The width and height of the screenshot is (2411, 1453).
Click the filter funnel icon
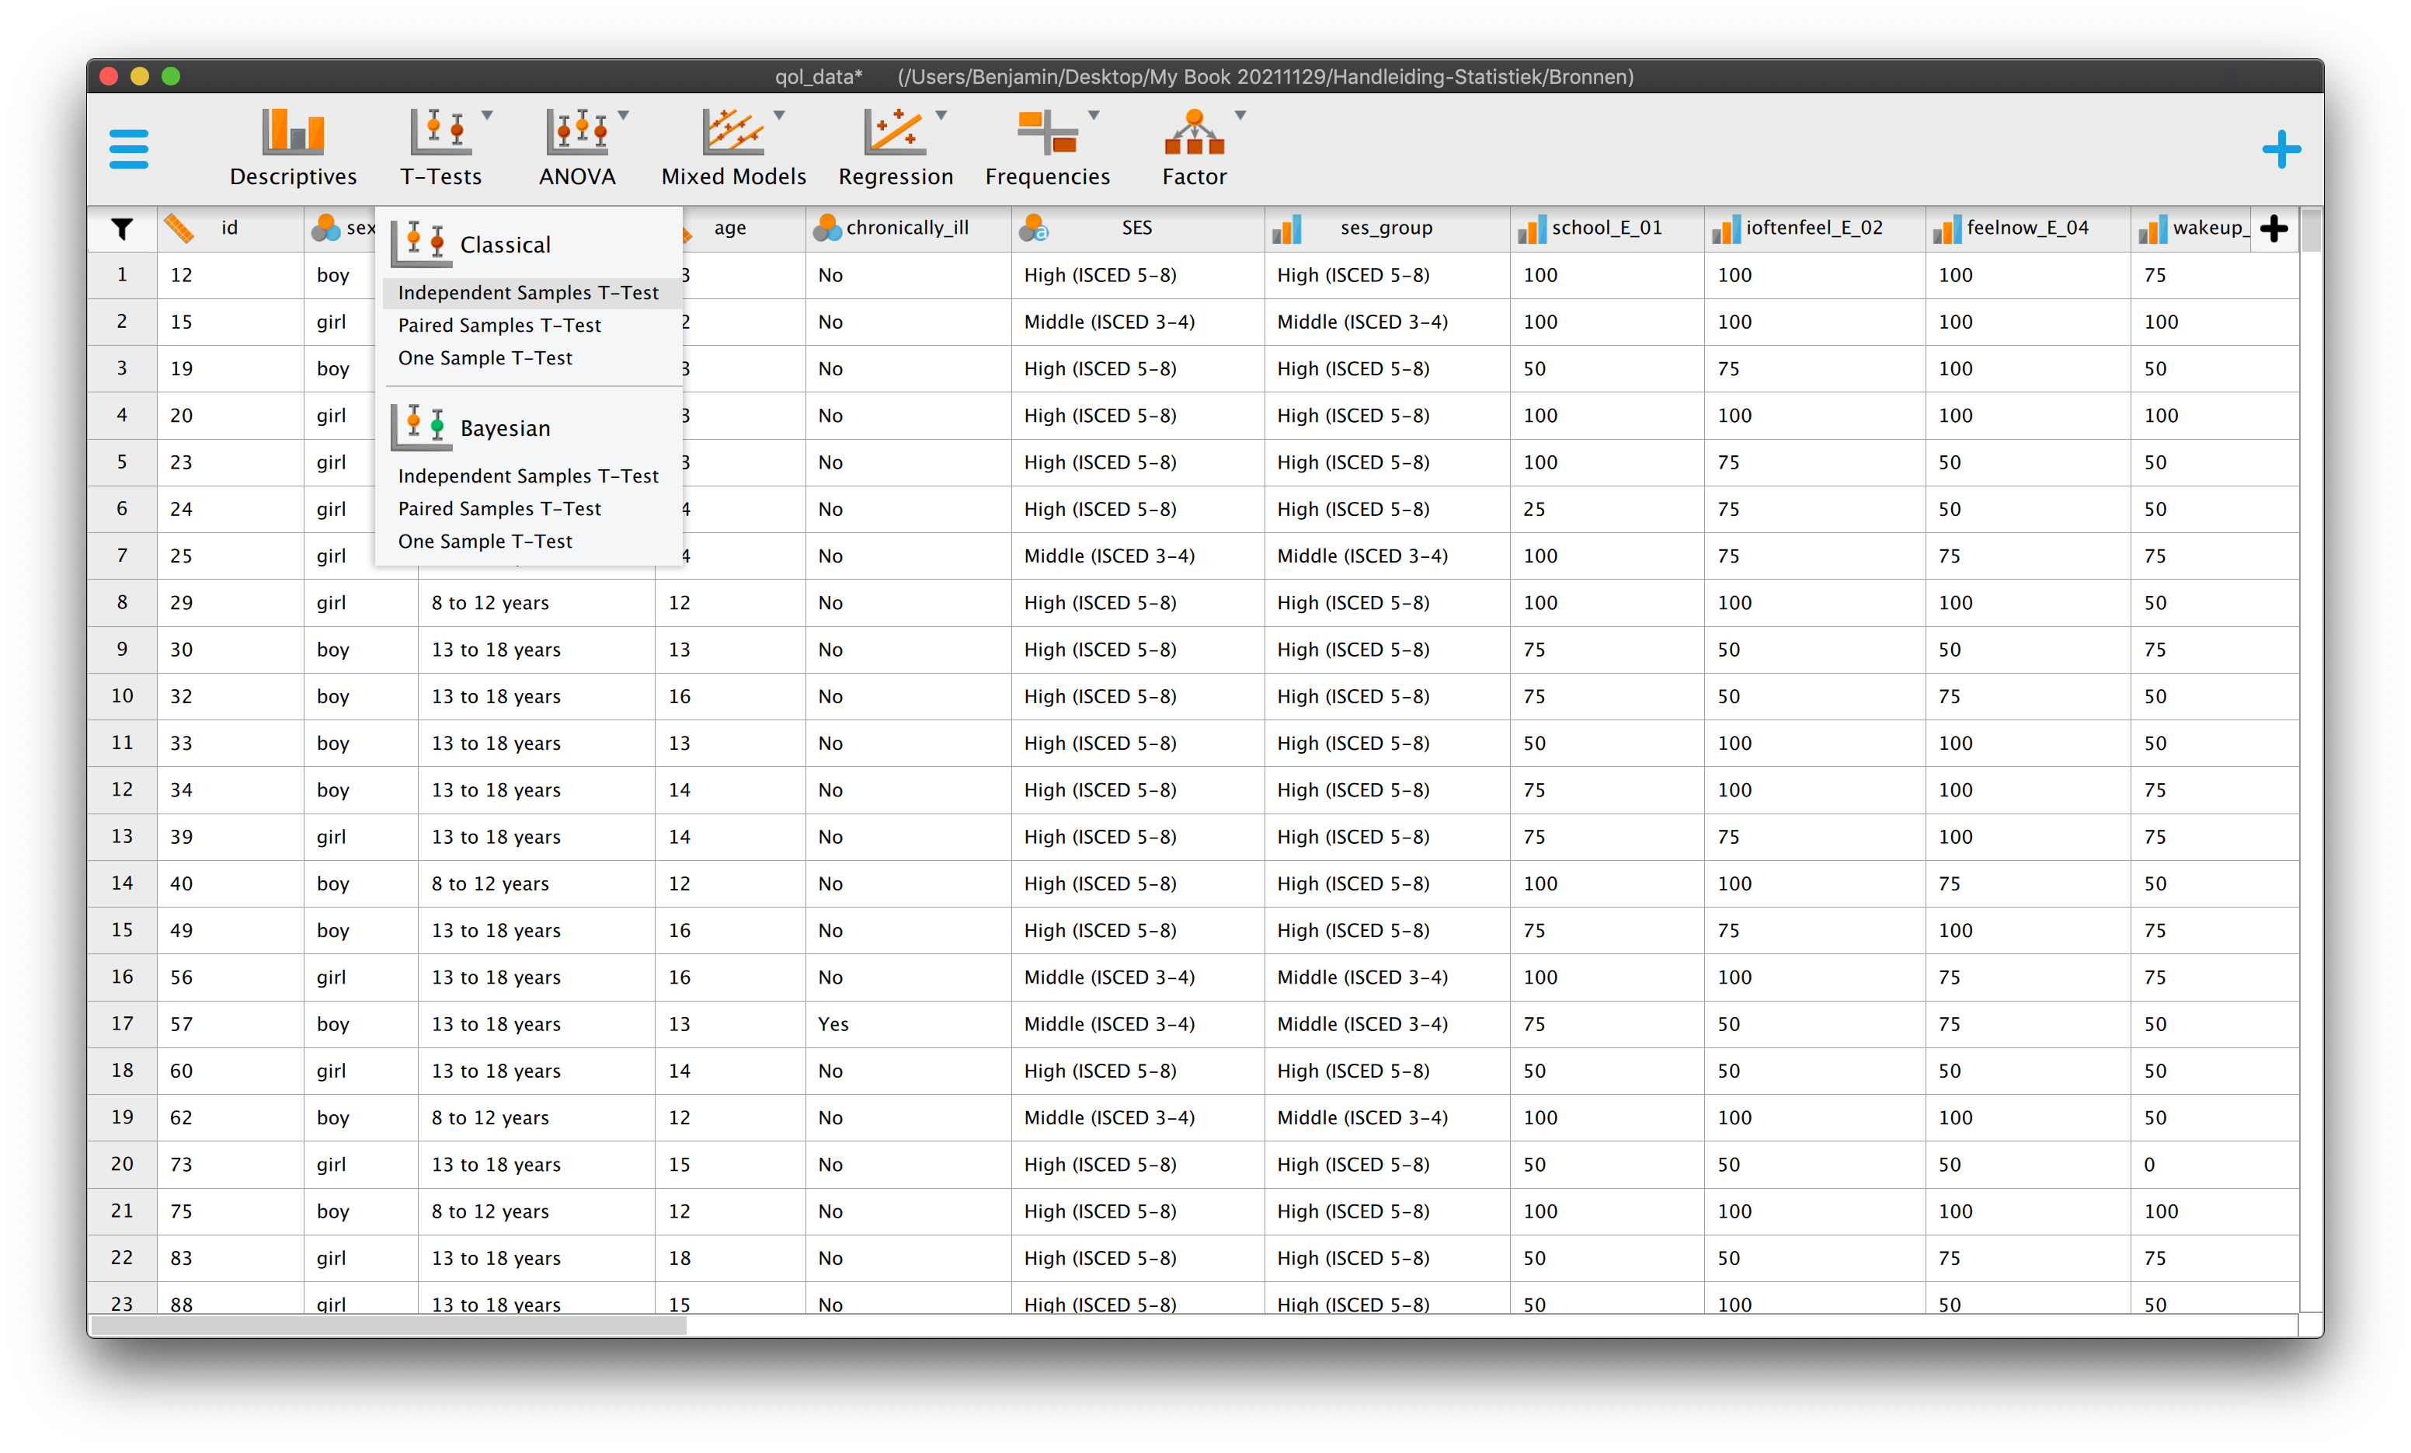point(121,229)
